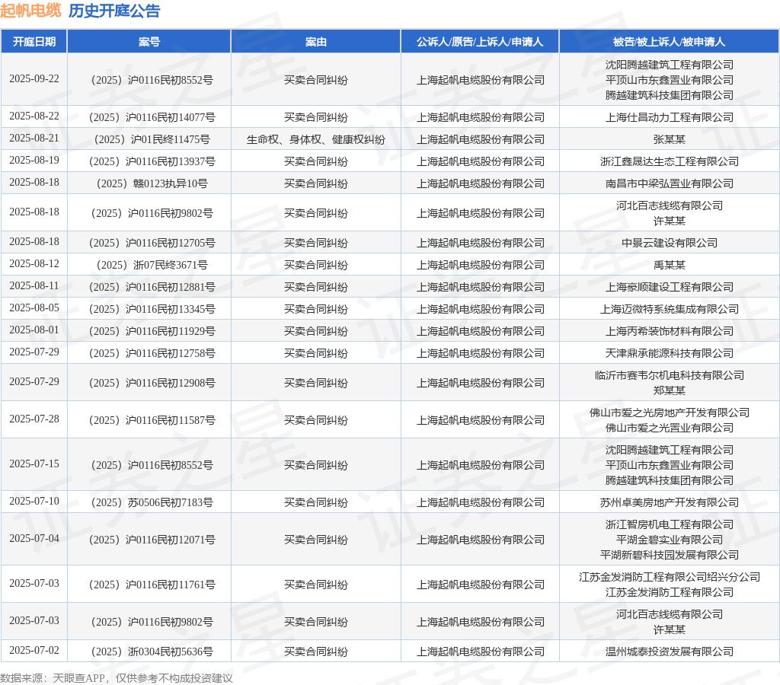This screenshot has height=685, width=780.
Task: Click the date 2025-07-28
Action: 34,419
